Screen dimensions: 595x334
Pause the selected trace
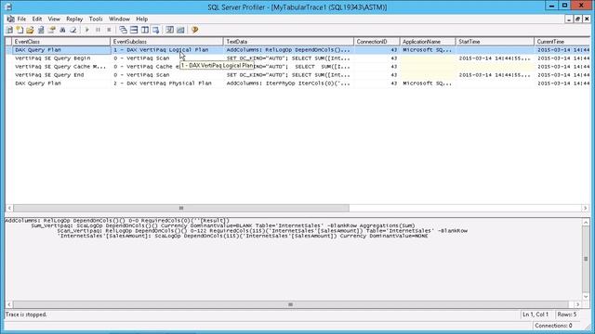click(98, 30)
